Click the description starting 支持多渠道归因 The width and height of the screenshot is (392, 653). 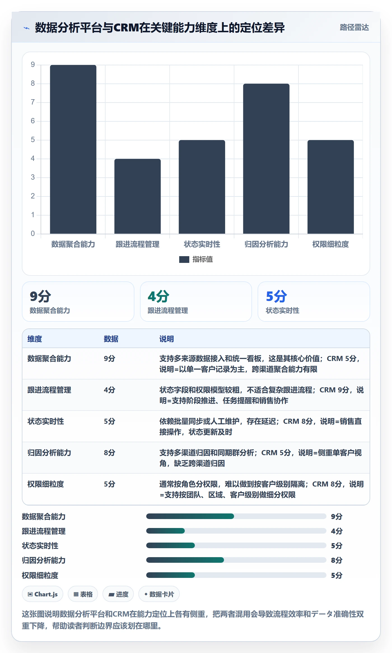(x=261, y=458)
